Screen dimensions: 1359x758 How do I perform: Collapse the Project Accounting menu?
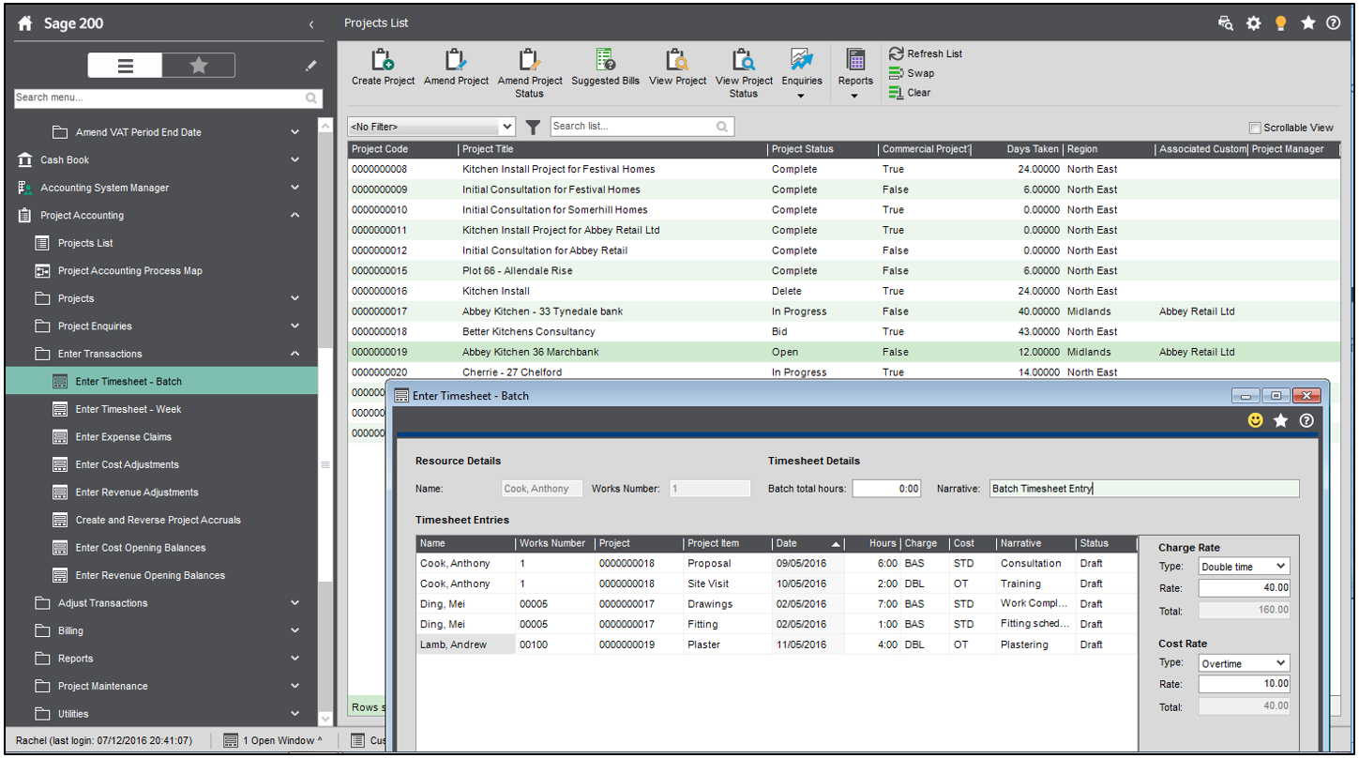point(295,216)
